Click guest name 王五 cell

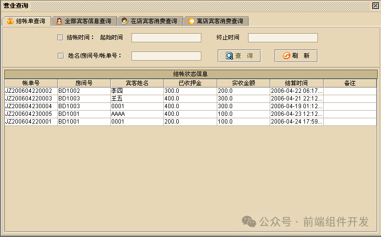click(137, 99)
